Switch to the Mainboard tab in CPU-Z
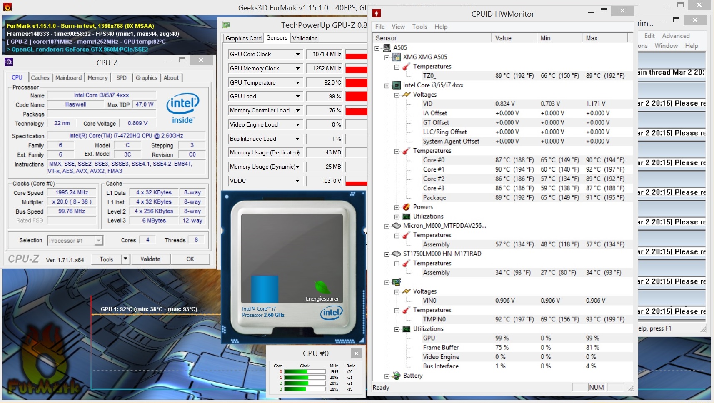 68,77
